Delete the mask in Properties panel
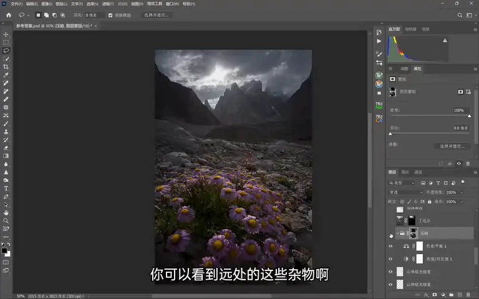The image size is (479, 299). click(x=468, y=164)
